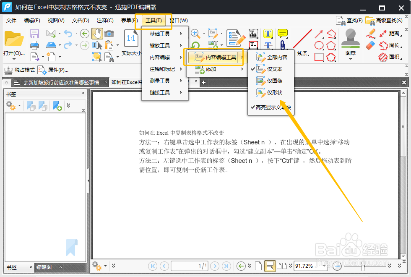Click the Save floppy disk icon
This screenshot has width=411, height=277.
click(34, 34)
